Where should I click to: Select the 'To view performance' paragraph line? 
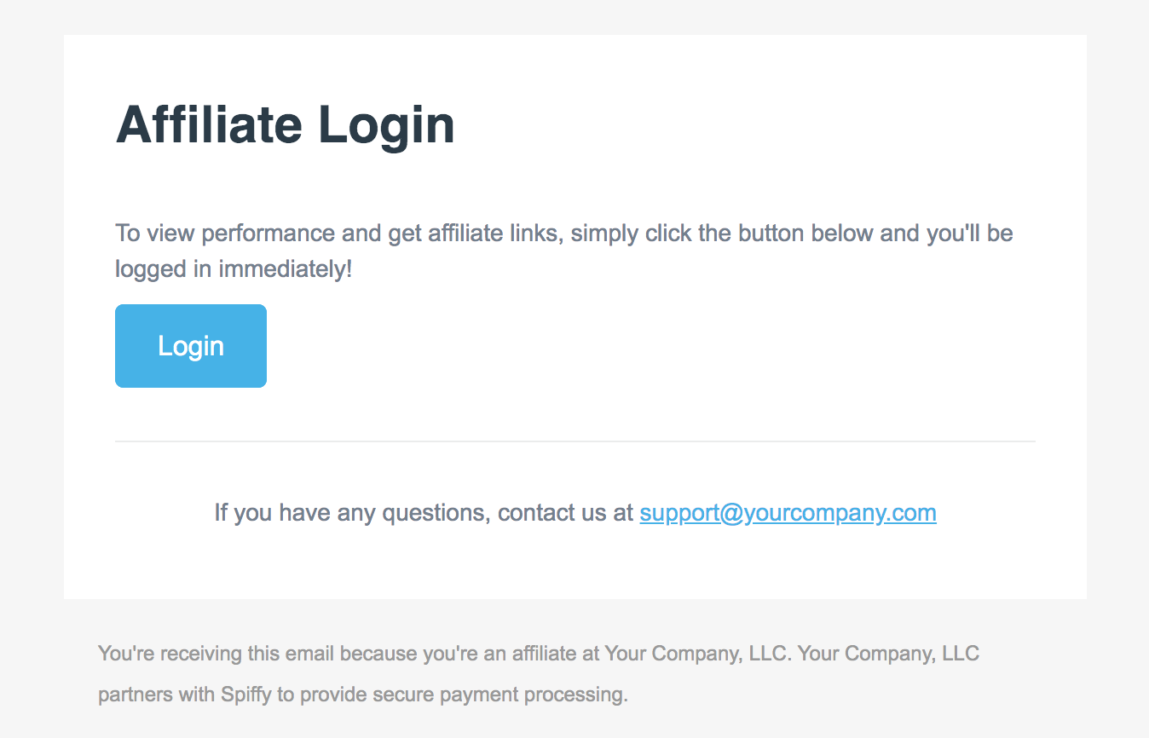[564, 234]
